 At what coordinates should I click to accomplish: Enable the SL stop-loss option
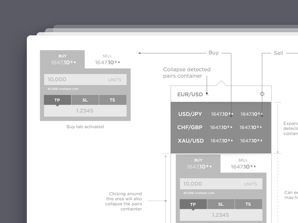[221, 204]
